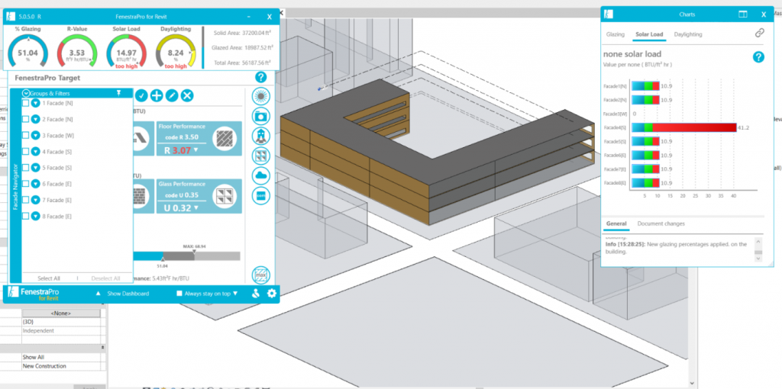Switch to the Daylighting chart tab
Screen dimensions: 782x389
pyautogui.click(x=688, y=34)
